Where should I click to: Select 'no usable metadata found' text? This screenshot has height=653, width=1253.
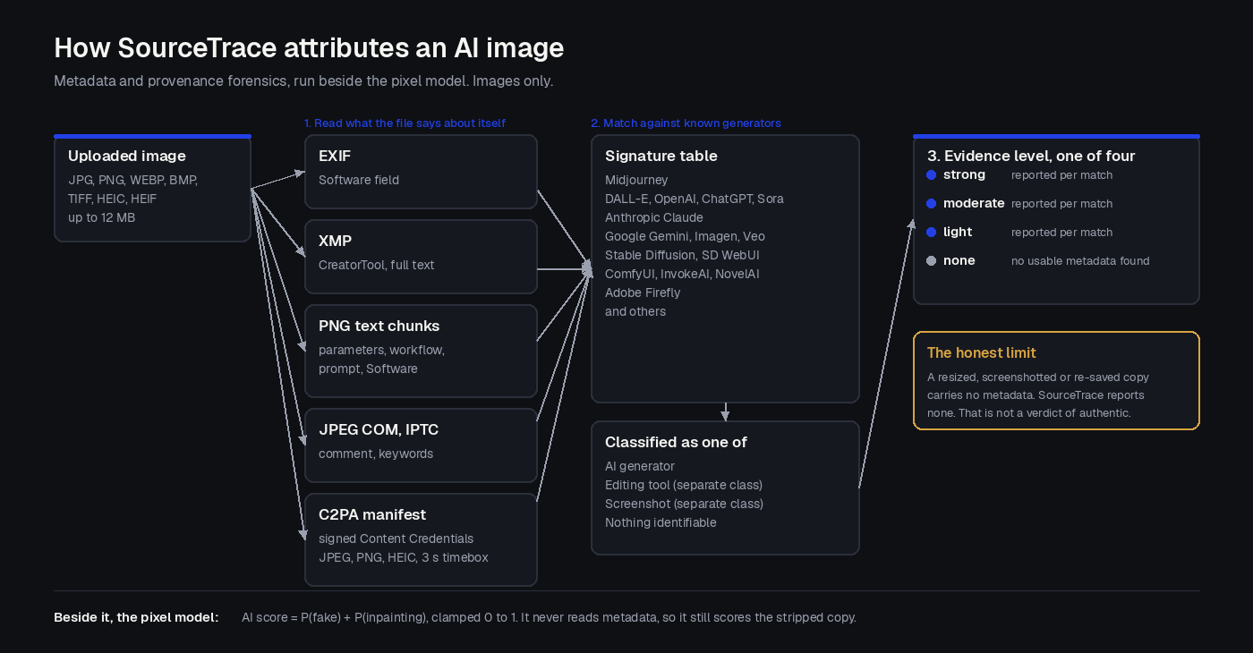point(1080,261)
